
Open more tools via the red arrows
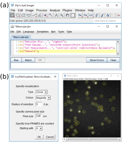tap(118, 15)
